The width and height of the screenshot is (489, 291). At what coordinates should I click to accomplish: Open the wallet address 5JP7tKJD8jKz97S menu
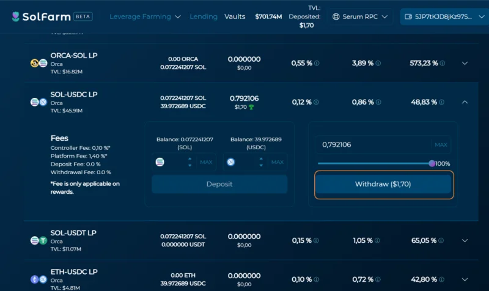[444, 17]
